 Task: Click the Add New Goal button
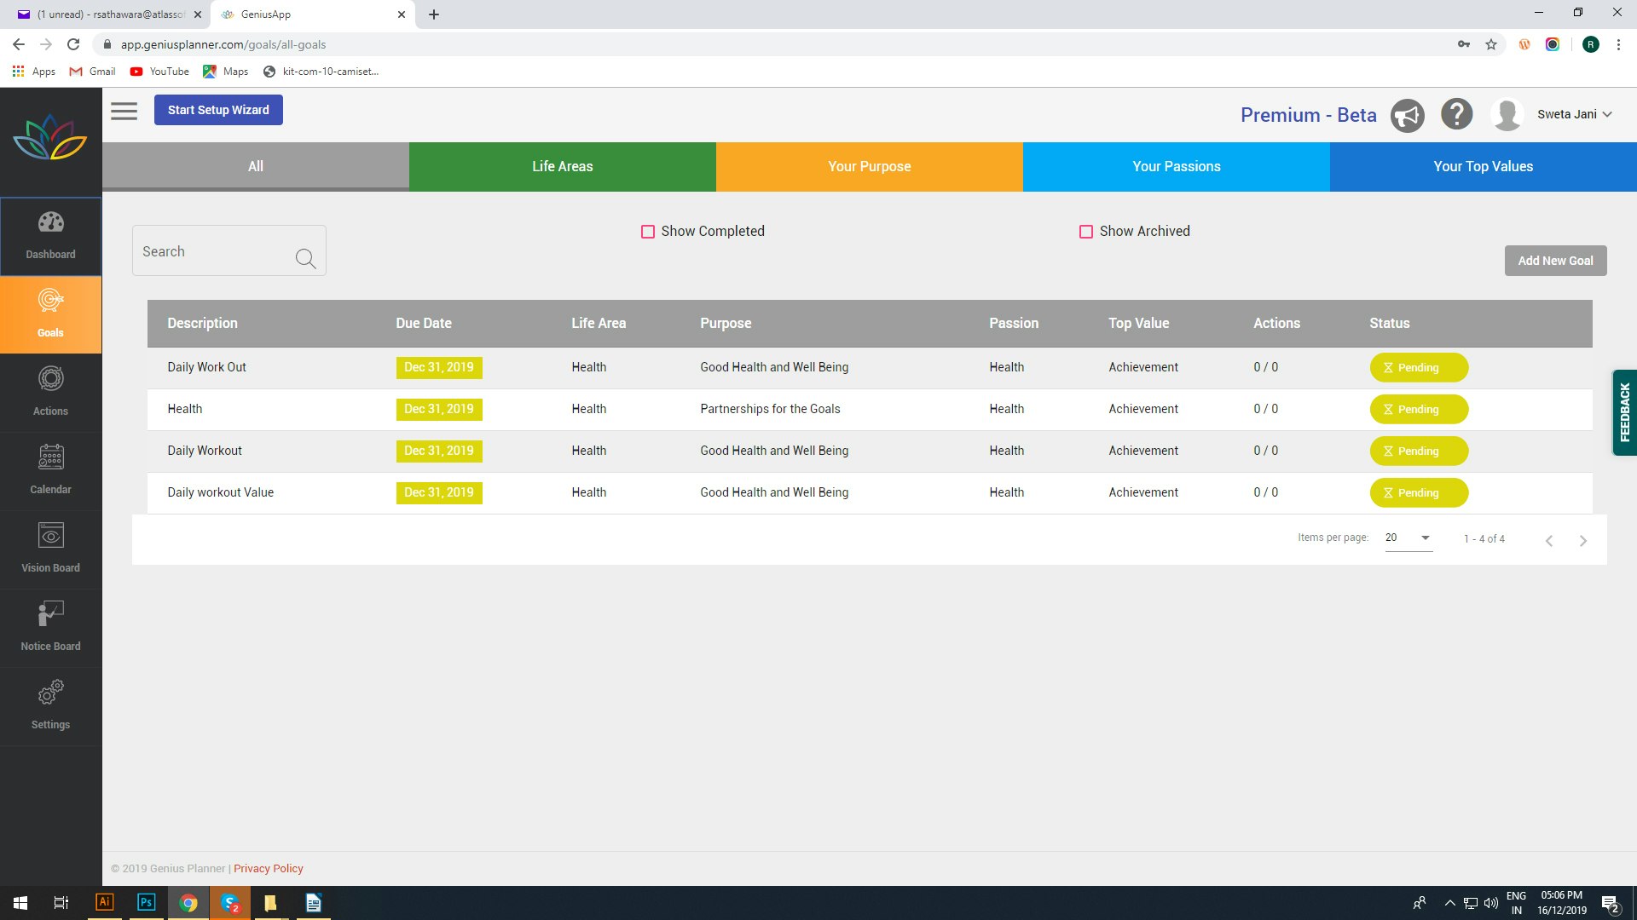click(x=1555, y=261)
